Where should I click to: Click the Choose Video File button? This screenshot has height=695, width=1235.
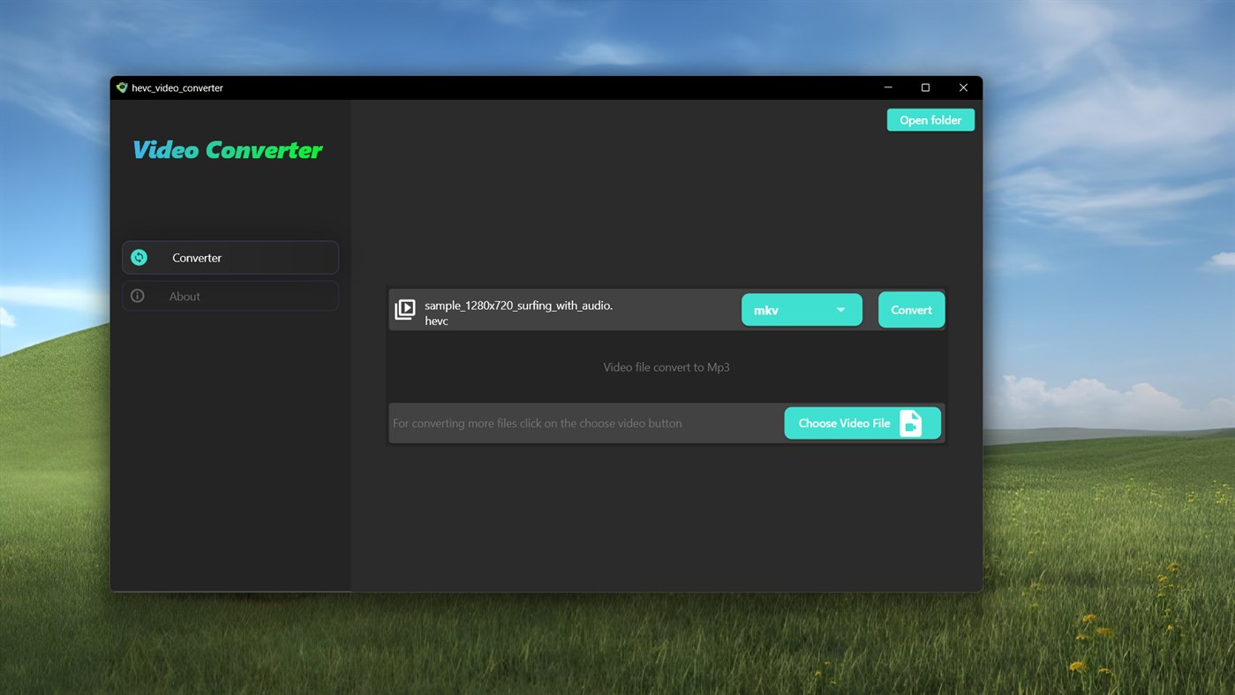(843, 423)
